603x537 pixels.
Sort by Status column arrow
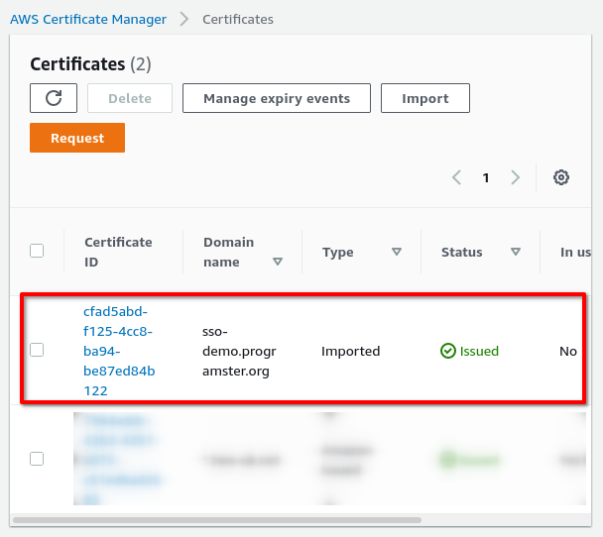coord(516,252)
